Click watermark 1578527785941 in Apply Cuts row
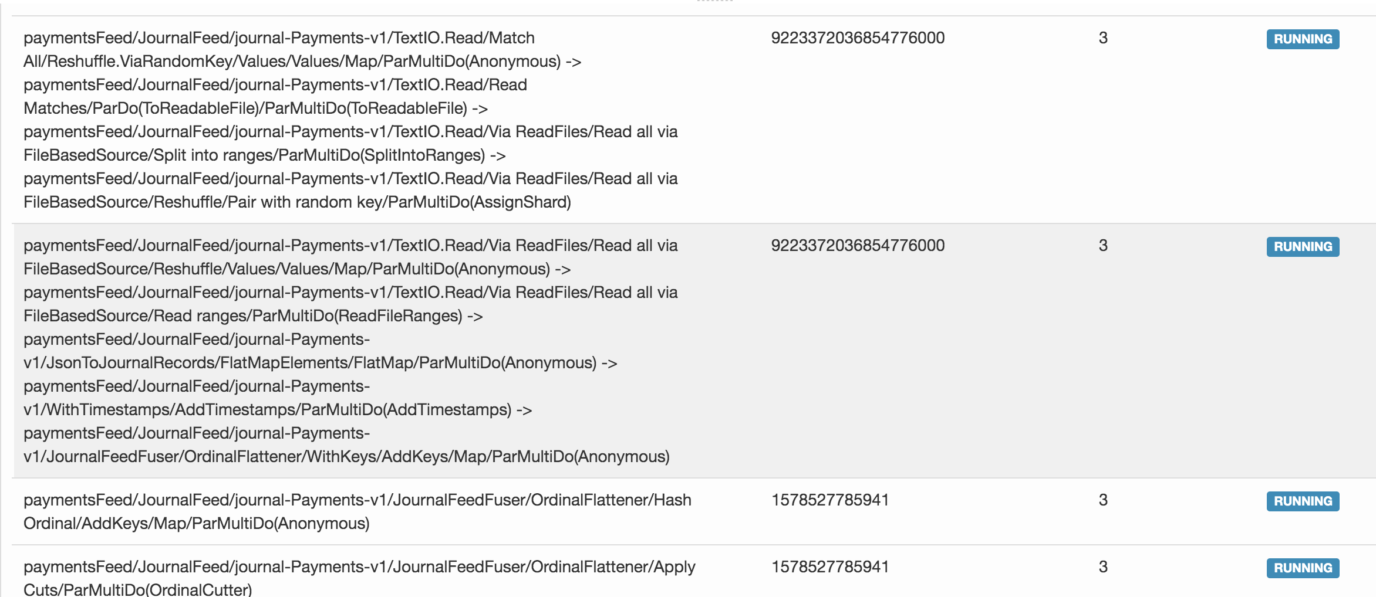The image size is (1376, 597). click(830, 567)
